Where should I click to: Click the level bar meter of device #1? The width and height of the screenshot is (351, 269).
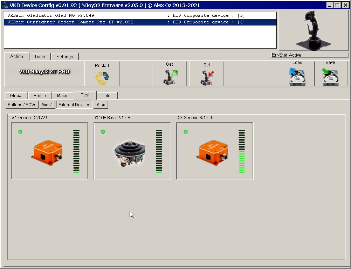76,151
